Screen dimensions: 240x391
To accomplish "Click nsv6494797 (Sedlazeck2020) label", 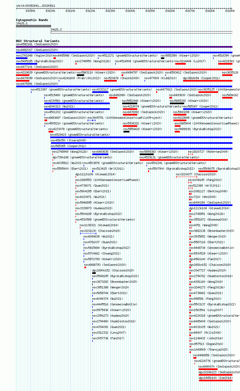I will tap(142, 72).
